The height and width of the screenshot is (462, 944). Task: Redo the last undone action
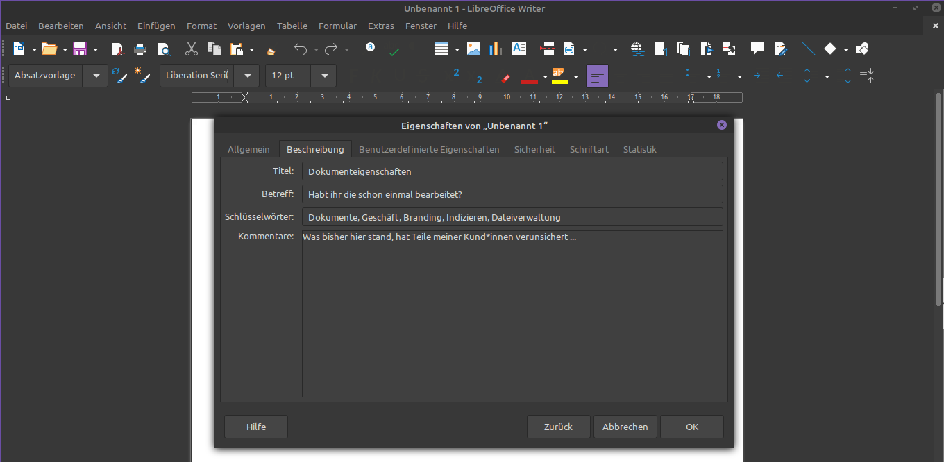331,49
